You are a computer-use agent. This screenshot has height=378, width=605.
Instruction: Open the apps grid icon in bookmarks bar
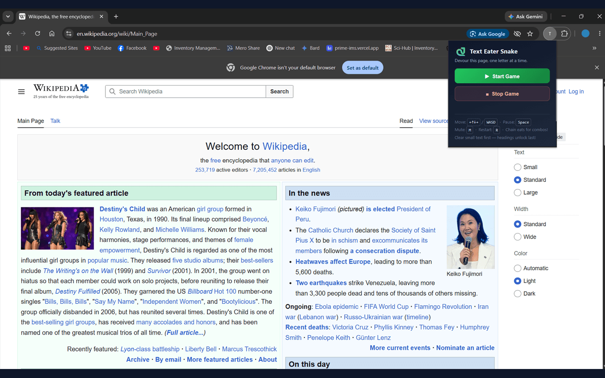pos(8,48)
